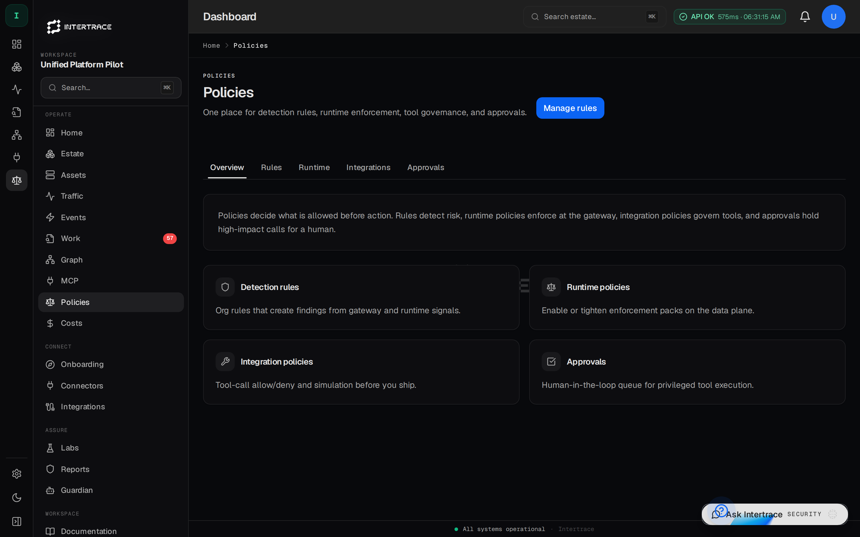Click the Policies breadcrumb text
The width and height of the screenshot is (860, 537).
pos(251,45)
